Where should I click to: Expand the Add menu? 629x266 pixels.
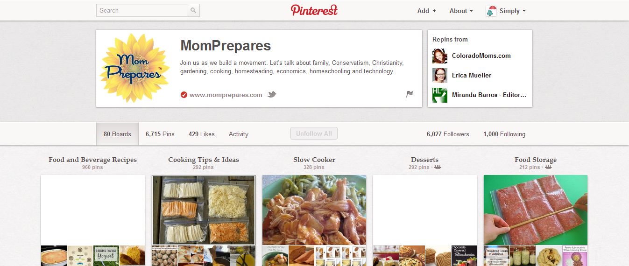pos(426,11)
